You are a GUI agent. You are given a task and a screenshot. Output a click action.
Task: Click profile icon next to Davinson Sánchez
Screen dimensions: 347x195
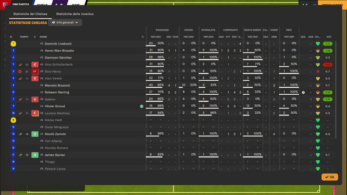click(x=42, y=57)
